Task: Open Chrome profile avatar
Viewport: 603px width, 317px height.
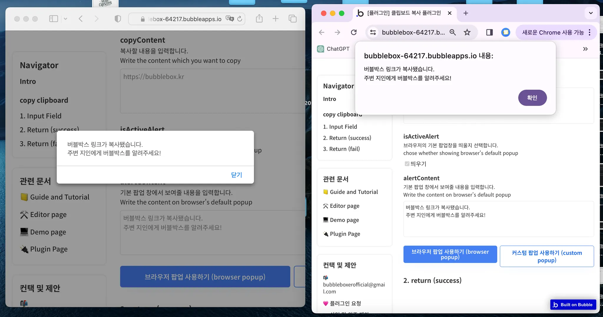Action: [506, 32]
